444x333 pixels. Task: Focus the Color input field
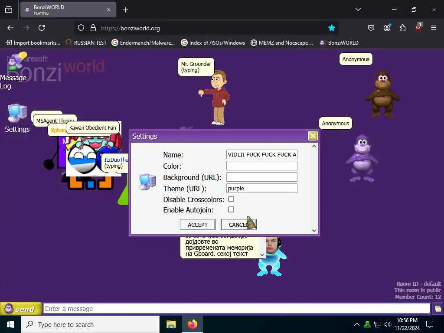(261, 166)
